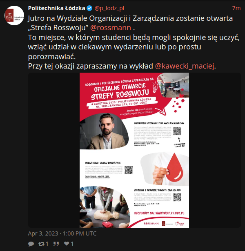Click the www.woiz.p.lodz.pl address on poster
The height and width of the screenshot is (251, 245).
[x=170, y=213]
